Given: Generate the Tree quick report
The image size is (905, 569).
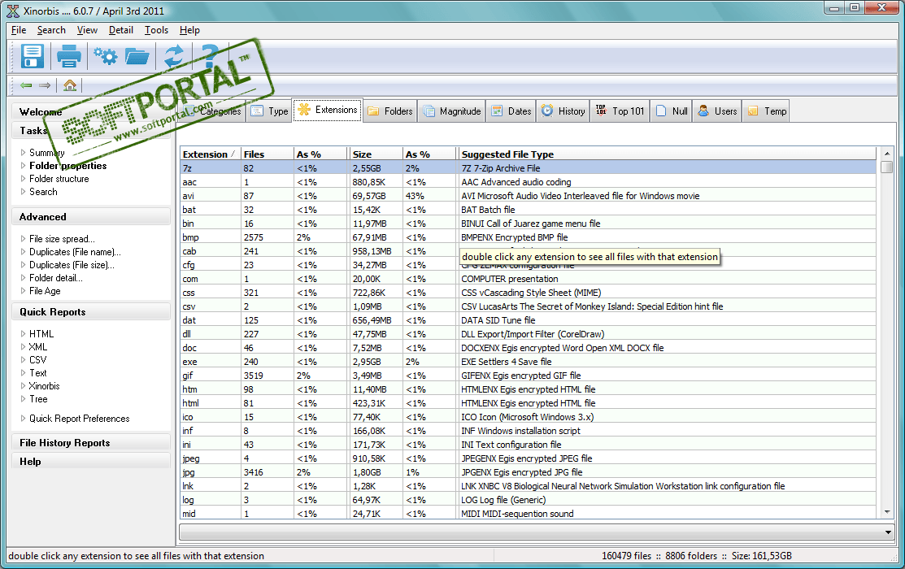Looking at the screenshot, I should pyautogui.click(x=39, y=399).
